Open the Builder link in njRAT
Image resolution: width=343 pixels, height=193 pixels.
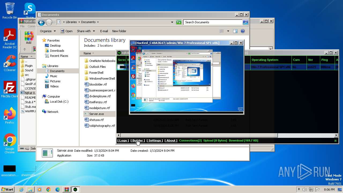pyautogui.click(x=138, y=140)
